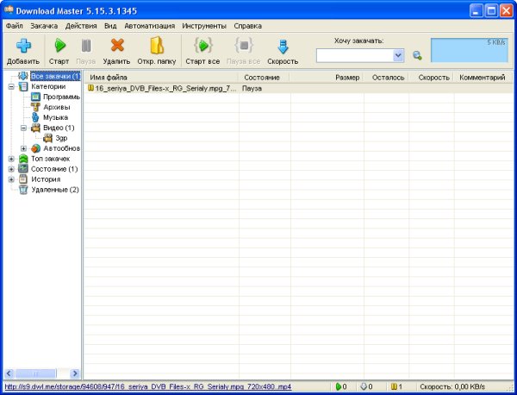Viewport: 517px width, 395px height.
Task: Click the Пауза все toolbar icon
Action: 244,45
